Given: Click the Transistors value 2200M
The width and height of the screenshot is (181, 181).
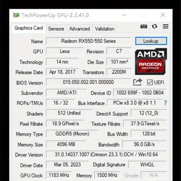Looking at the screenshot, I should [x=119, y=72].
